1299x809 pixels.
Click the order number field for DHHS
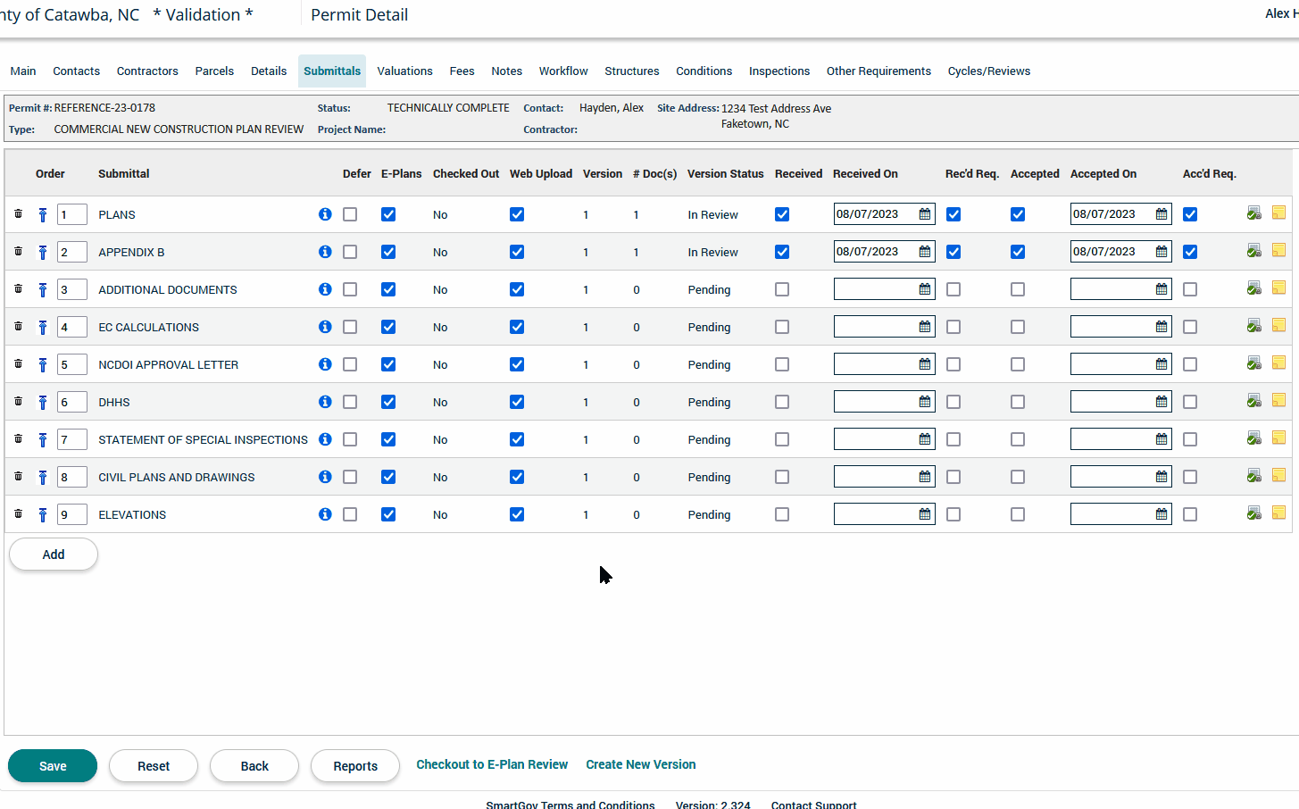point(71,402)
